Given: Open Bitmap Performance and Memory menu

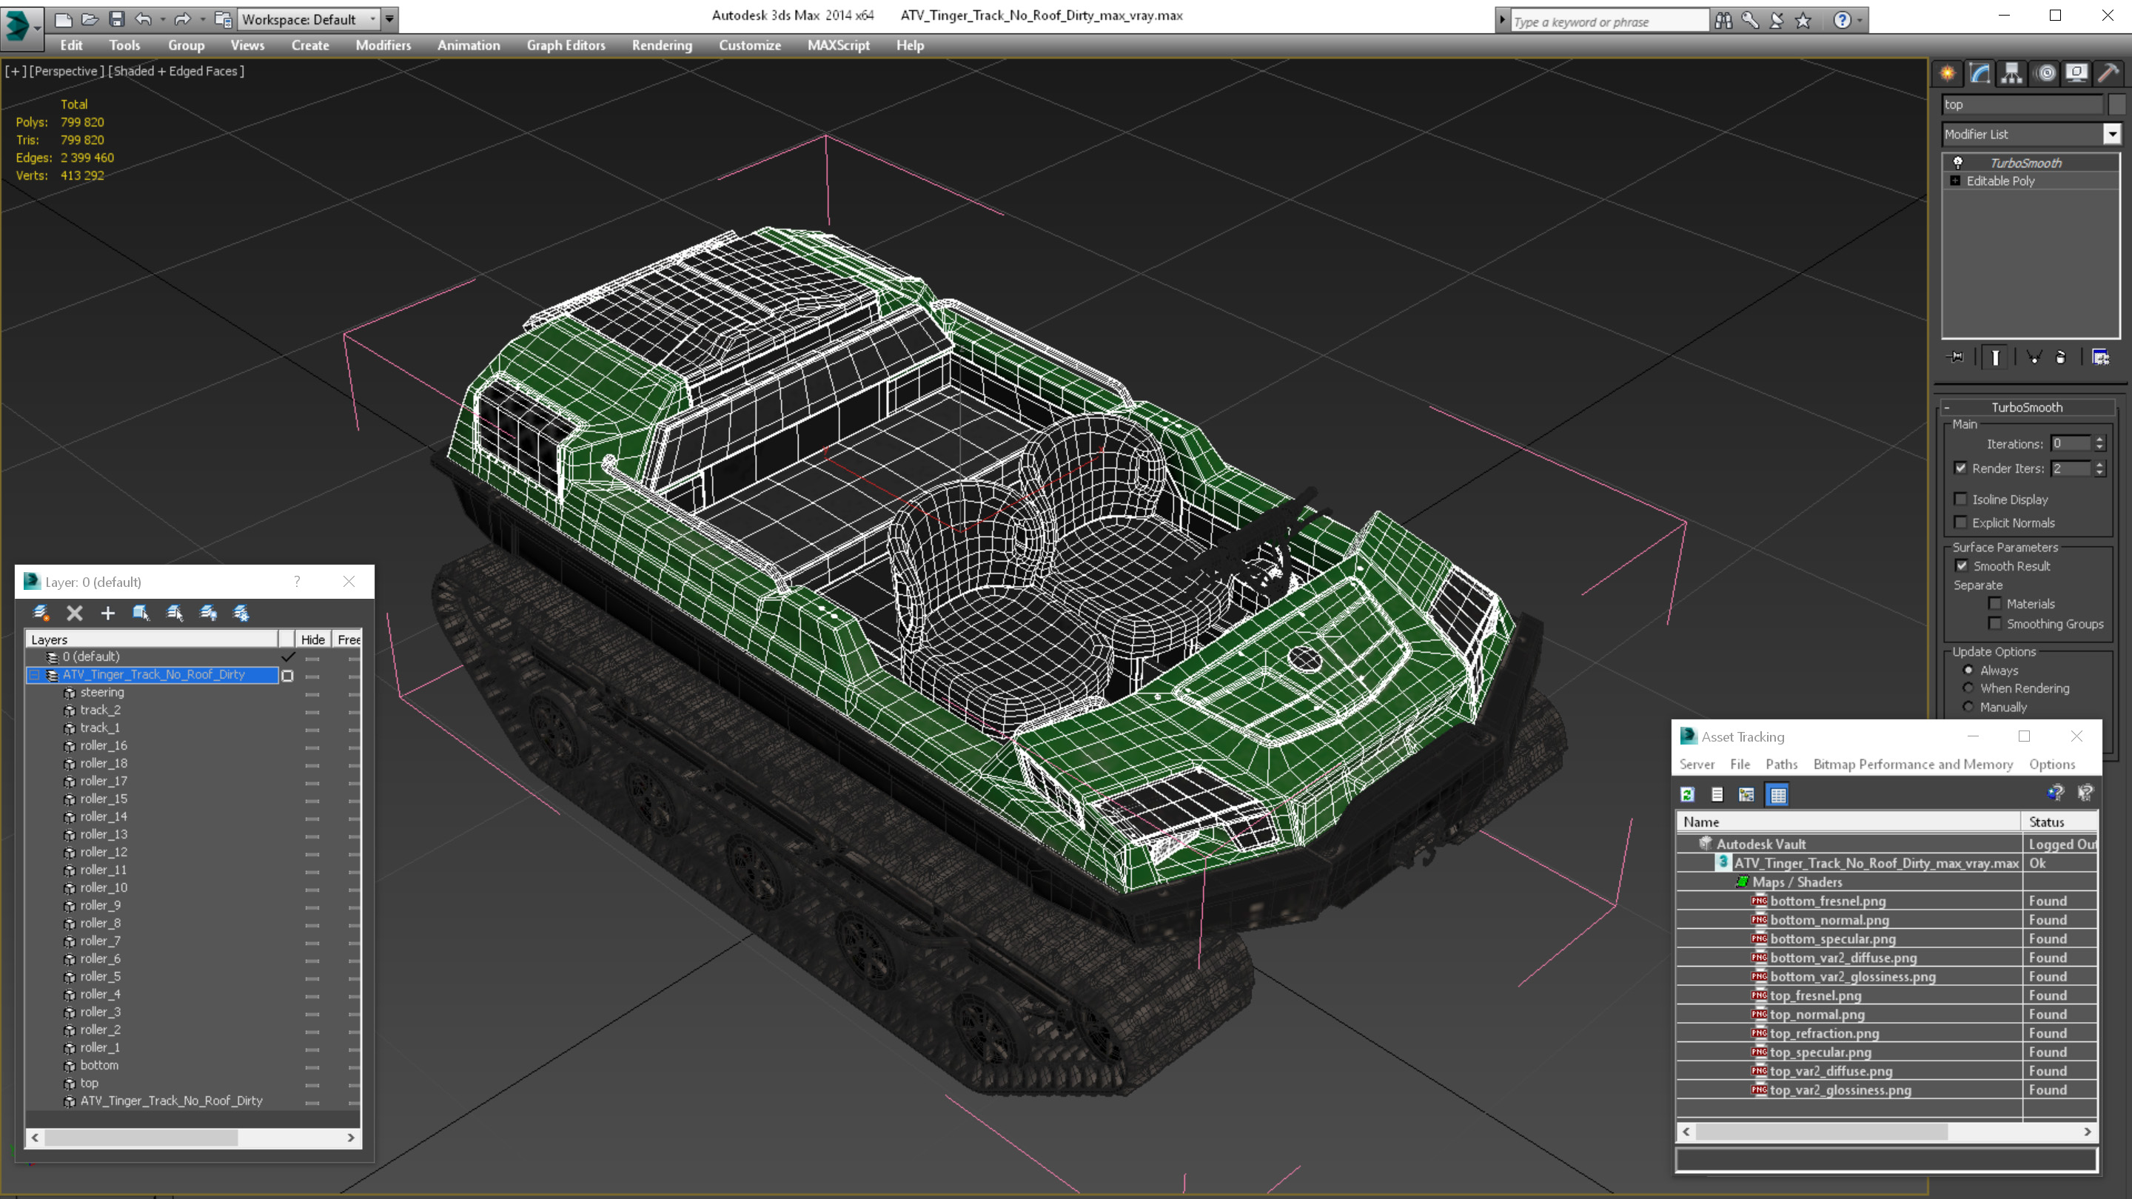Looking at the screenshot, I should pyautogui.click(x=1913, y=764).
